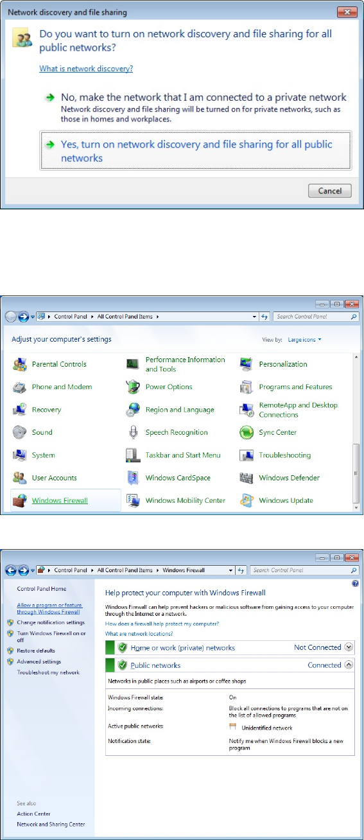Open Windows Mobility Center icon
This screenshot has height=840, width=364.
(x=134, y=500)
